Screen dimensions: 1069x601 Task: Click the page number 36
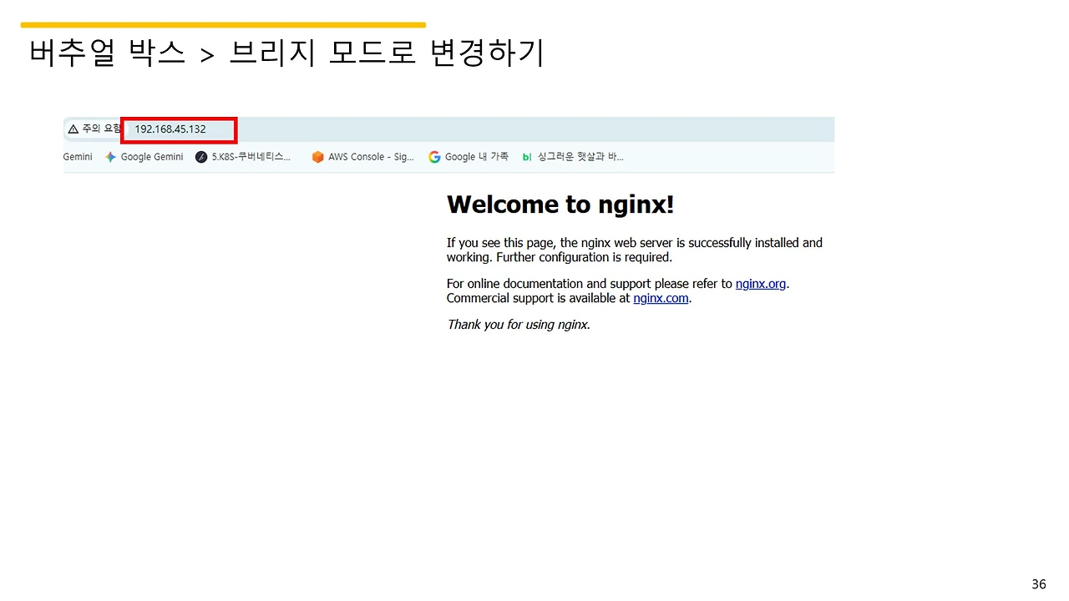[x=1038, y=583]
